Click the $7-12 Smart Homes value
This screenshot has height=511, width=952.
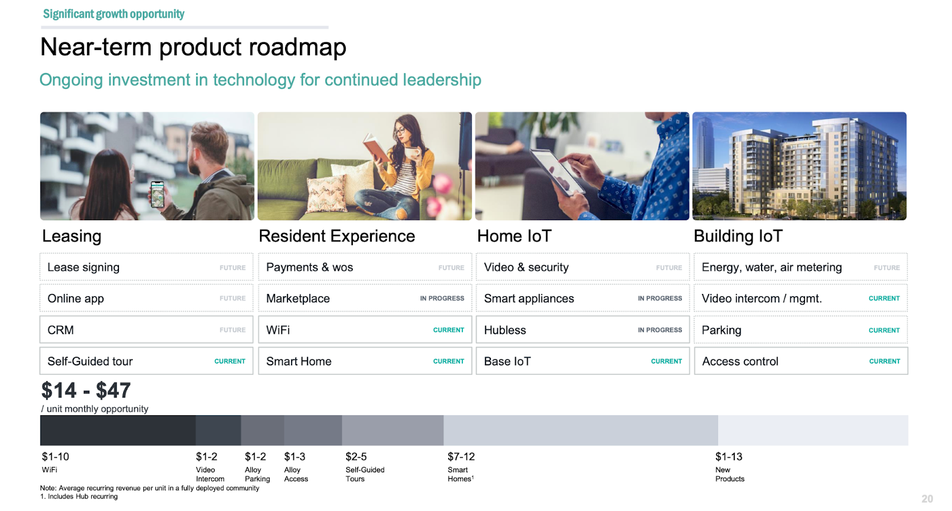(x=461, y=457)
